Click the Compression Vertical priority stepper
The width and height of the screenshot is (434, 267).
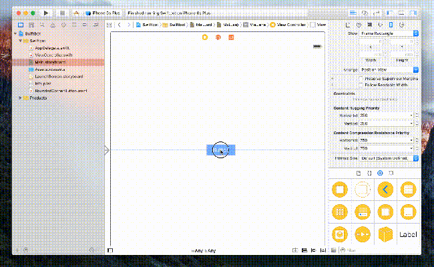coord(417,149)
